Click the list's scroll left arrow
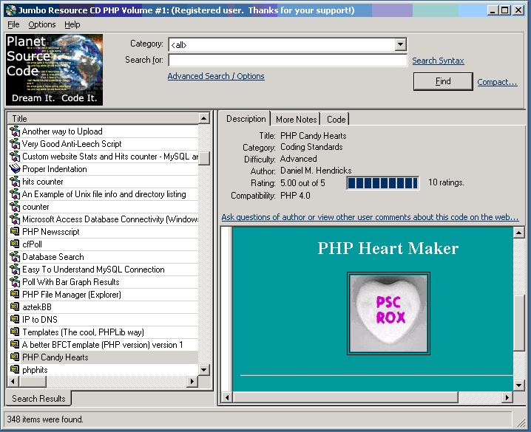The width and height of the screenshot is (531, 432). [13, 381]
